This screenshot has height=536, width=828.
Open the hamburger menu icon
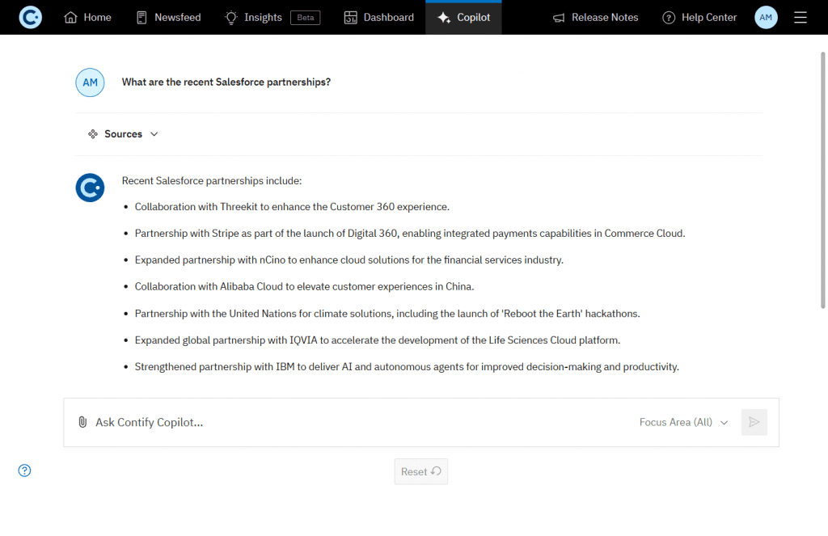(x=801, y=17)
